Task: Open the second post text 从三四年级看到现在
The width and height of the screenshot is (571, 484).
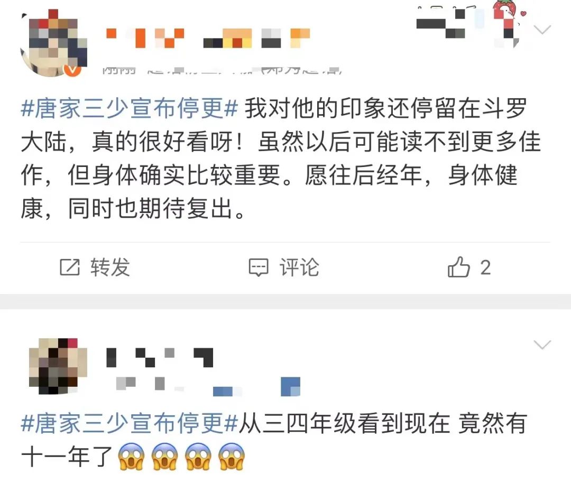Action: (345, 423)
